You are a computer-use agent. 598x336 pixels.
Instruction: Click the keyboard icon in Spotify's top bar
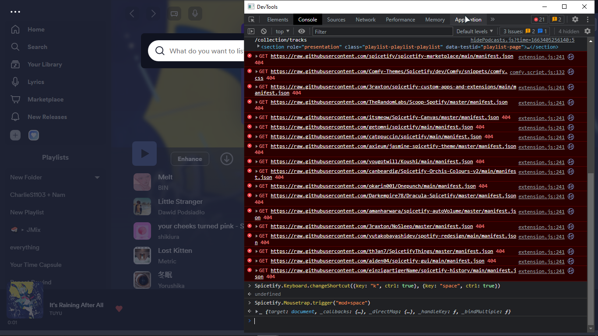tap(174, 14)
